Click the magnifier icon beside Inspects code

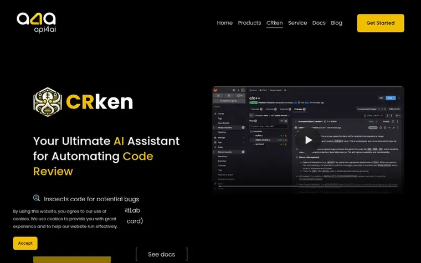click(x=37, y=198)
